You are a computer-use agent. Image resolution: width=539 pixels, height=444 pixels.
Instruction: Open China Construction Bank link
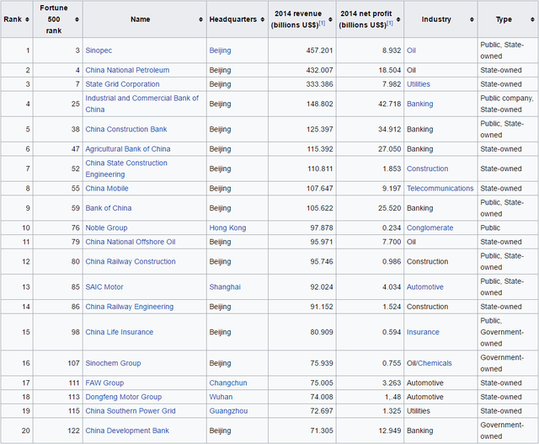(x=126, y=129)
